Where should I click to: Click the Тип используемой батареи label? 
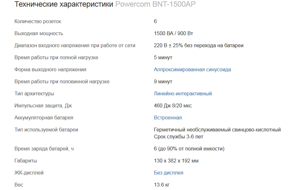[x=46, y=130]
